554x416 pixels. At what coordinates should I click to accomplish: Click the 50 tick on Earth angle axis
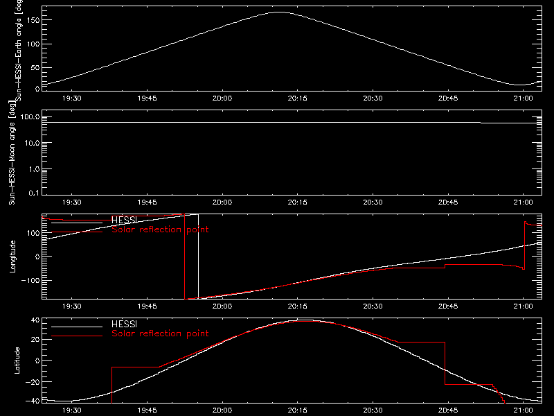35,67
